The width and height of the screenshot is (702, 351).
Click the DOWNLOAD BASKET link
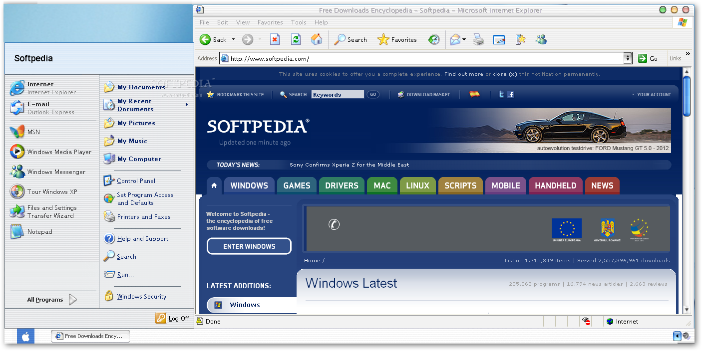(x=424, y=94)
